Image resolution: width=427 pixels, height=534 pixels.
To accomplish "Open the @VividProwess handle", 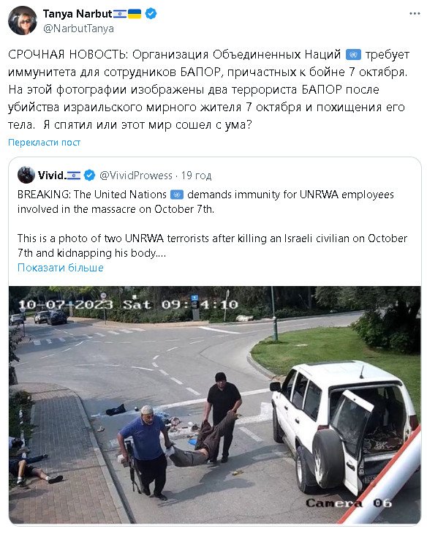I will pyautogui.click(x=135, y=176).
